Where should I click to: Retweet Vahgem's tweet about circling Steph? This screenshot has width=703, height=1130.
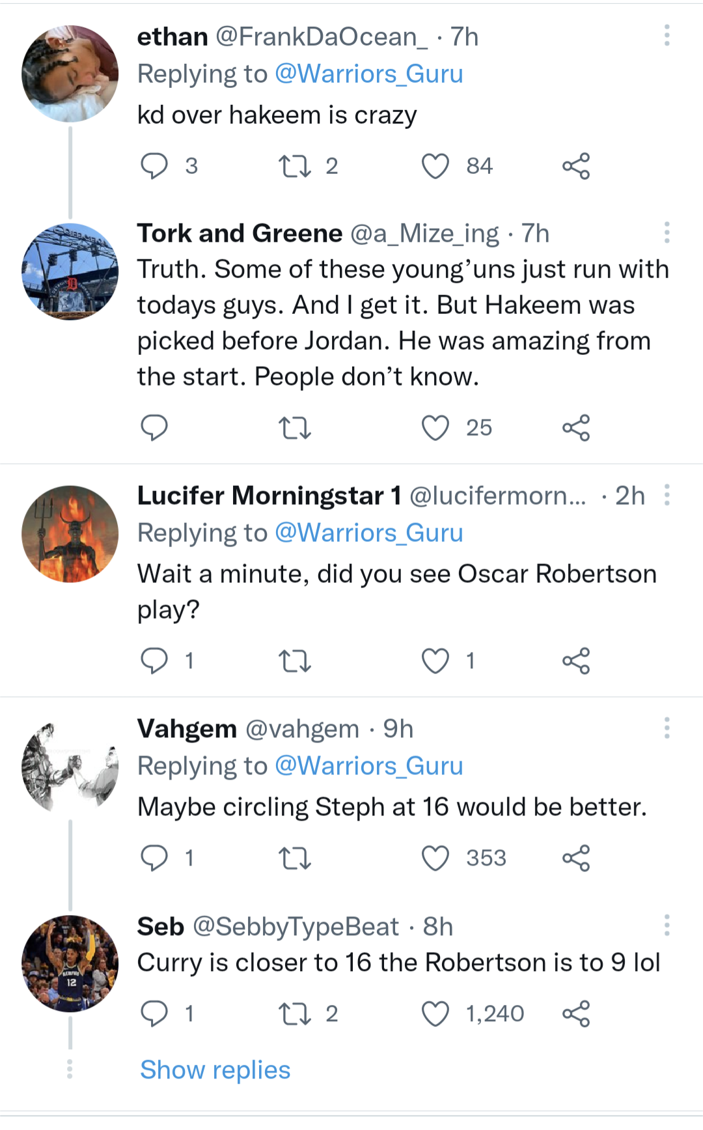[295, 858]
